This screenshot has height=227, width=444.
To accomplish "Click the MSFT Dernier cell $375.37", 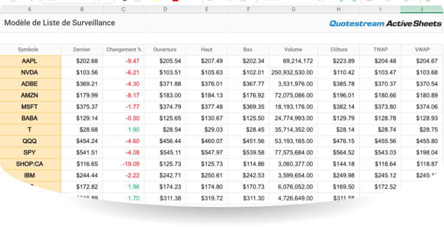I will pyautogui.click(x=82, y=107).
